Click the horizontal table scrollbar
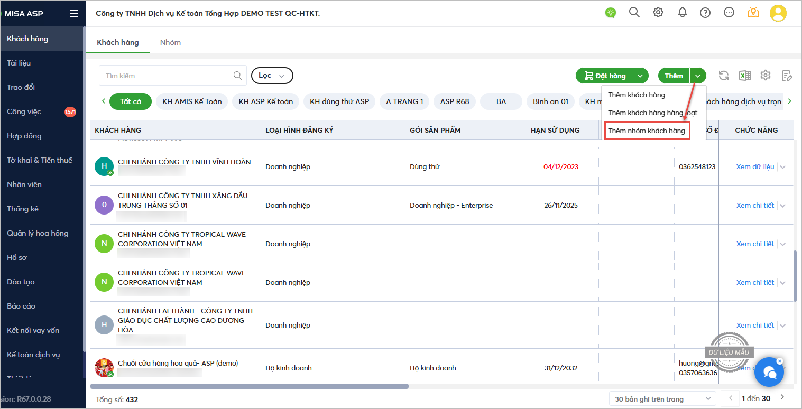802x409 pixels. 250,386
